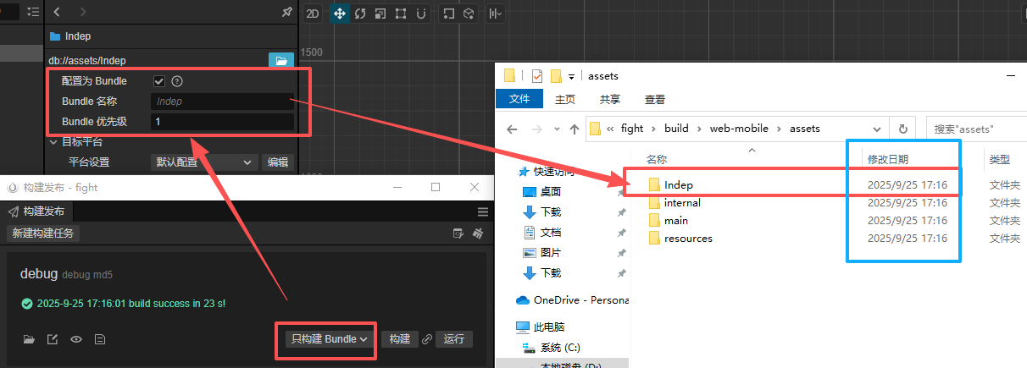Open Indep folder location with blue folder button

coord(280,60)
